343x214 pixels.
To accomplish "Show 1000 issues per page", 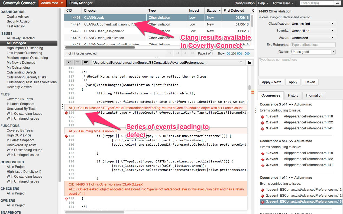I will pyautogui.click(x=247, y=53).
